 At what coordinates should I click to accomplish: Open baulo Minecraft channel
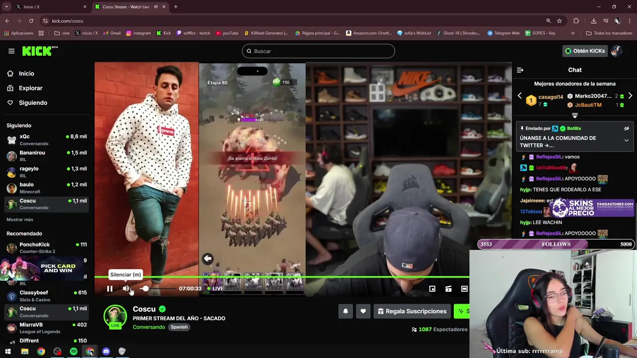pos(46,187)
